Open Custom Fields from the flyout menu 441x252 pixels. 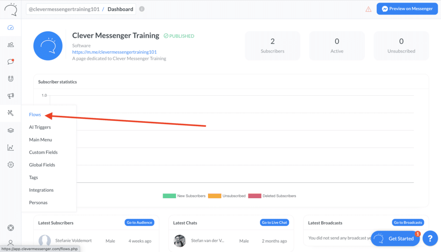[43, 152]
